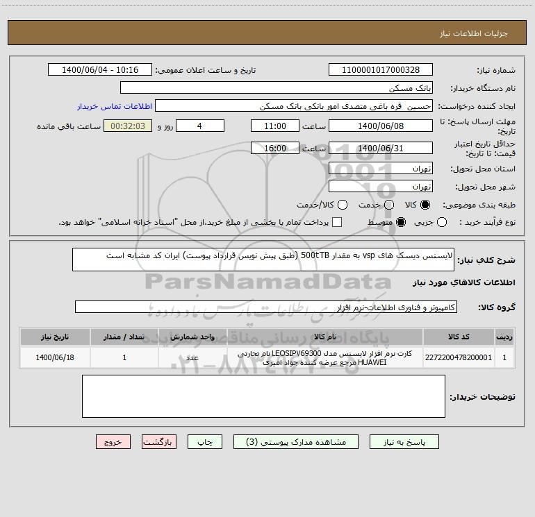Open the اطلاعات تماس خریدار link
Screen dimensions: 535x517
pos(115,106)
